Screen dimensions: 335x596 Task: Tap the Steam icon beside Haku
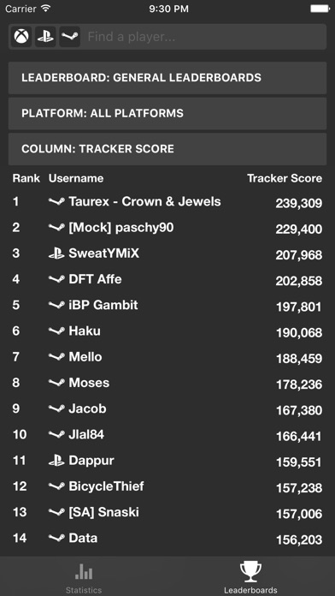click(56, 331)
